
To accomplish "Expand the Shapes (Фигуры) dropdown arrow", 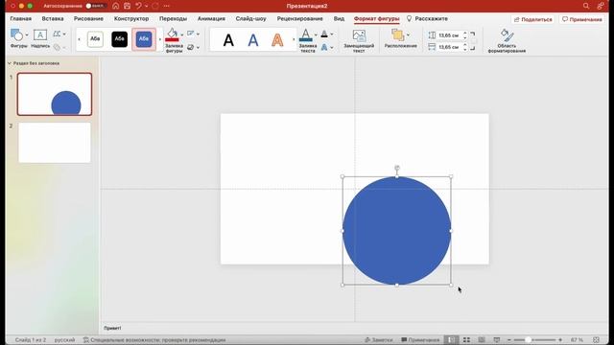I will [27, 34].
